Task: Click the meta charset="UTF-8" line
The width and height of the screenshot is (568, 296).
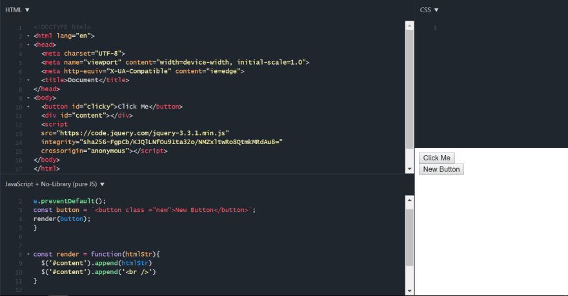Action: 83,54
